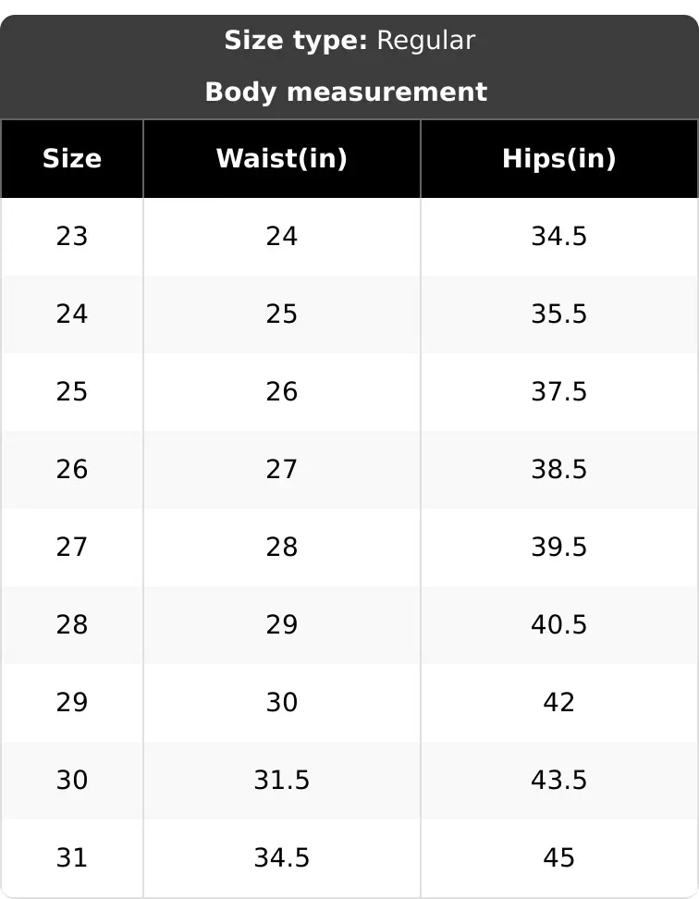The image size is (699, 899).
Task: Click the Hips(in) column header
Action: pos(559,159)
